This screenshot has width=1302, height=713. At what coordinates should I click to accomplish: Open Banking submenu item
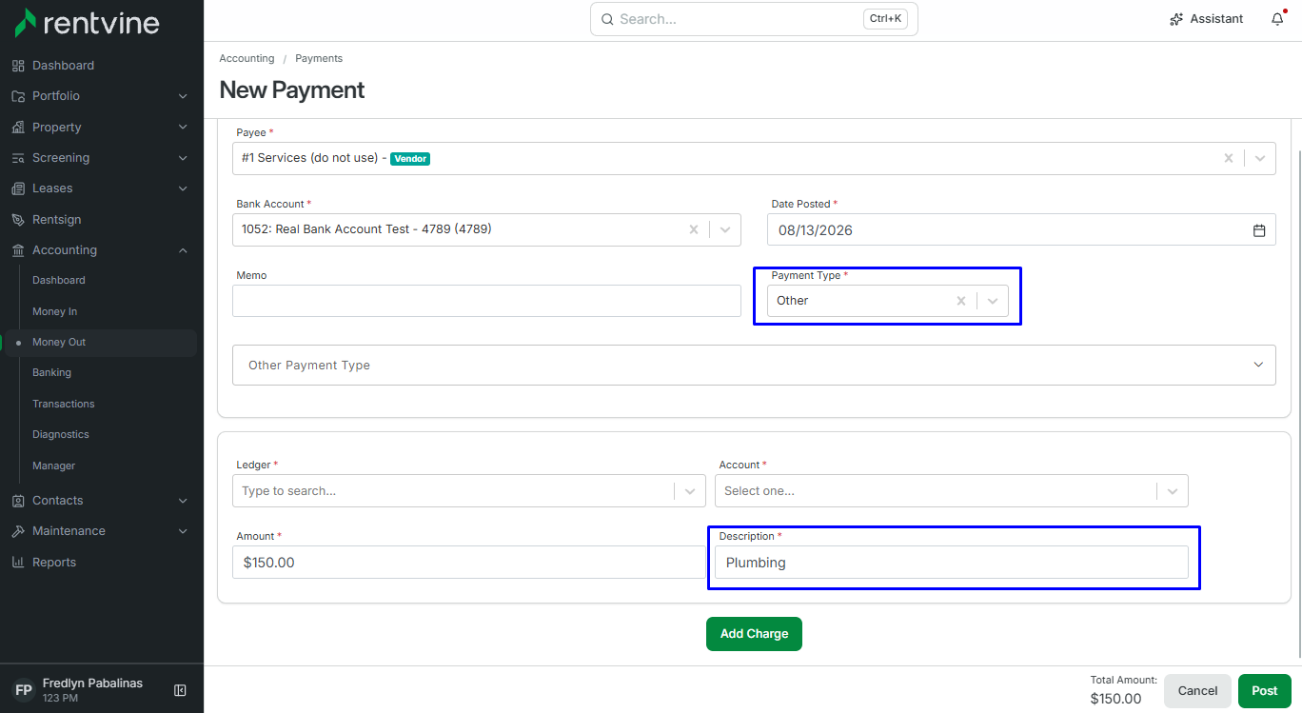pos(51,373)
